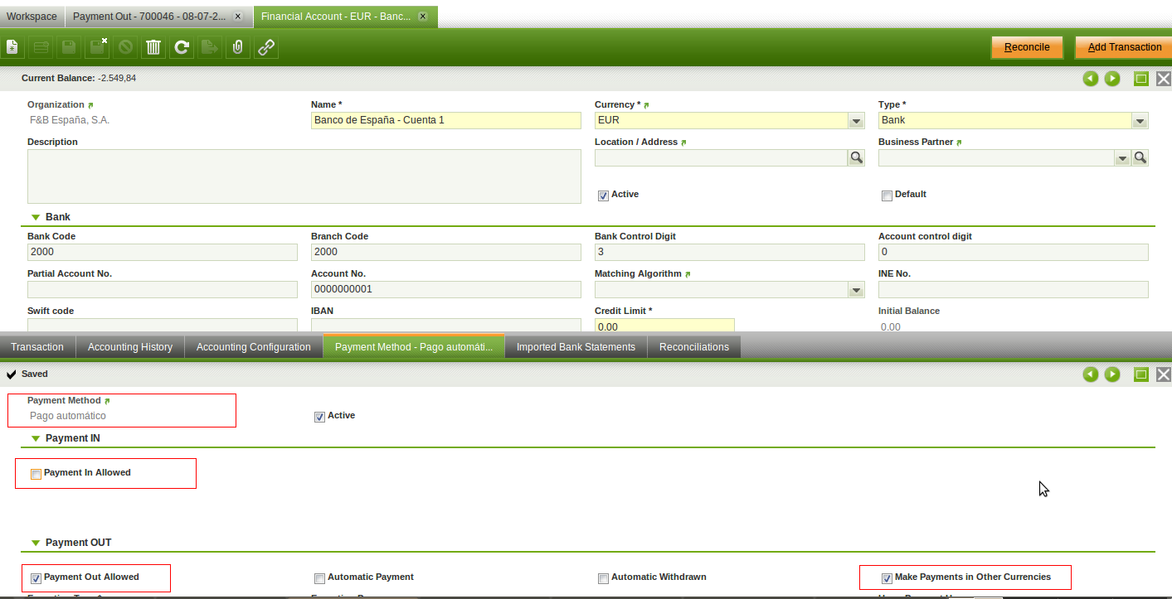Click the trash Delete record icon
The width and height of the screenshot is (1172, 599).
click(153, 47)
